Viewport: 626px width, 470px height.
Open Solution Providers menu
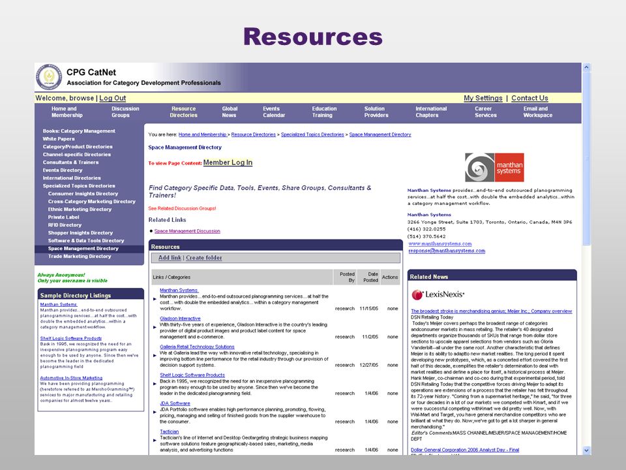376,112
